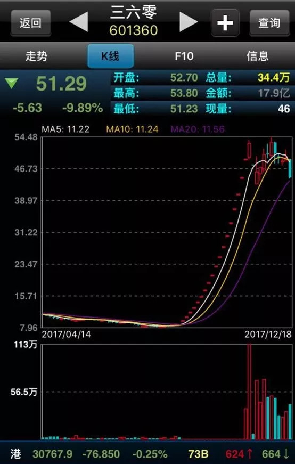Tap the green down-triangle price indicator

coord(12,84)
